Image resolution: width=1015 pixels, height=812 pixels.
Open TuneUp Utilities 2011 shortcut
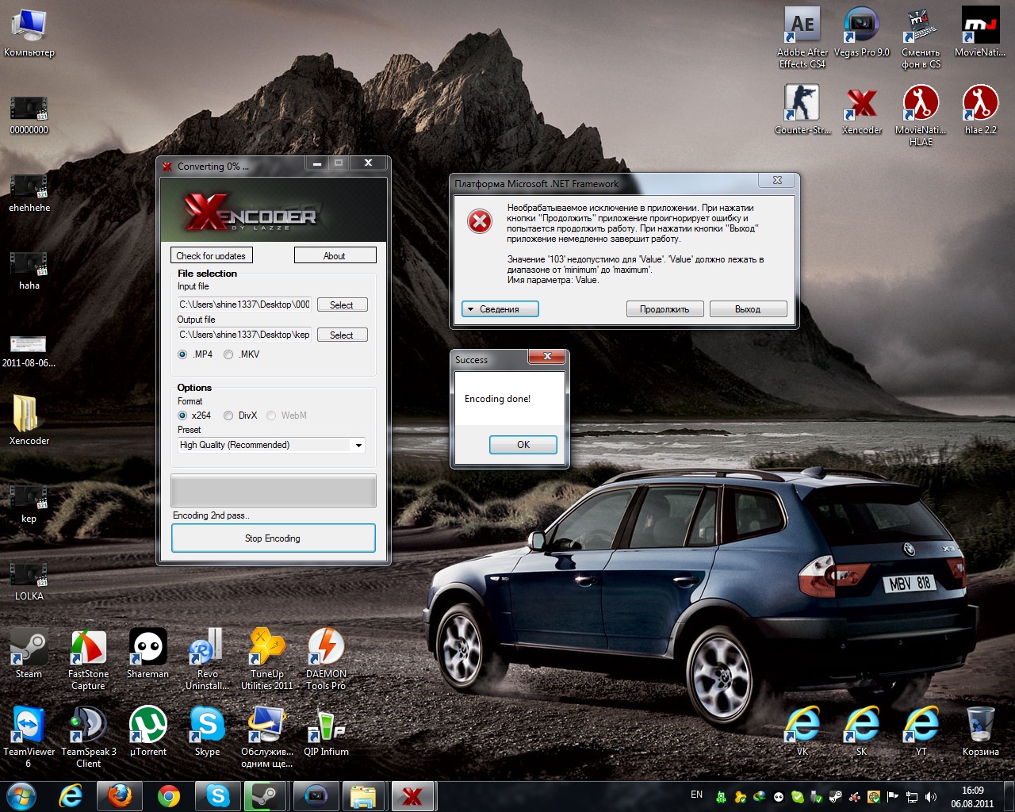coord(266,659)
